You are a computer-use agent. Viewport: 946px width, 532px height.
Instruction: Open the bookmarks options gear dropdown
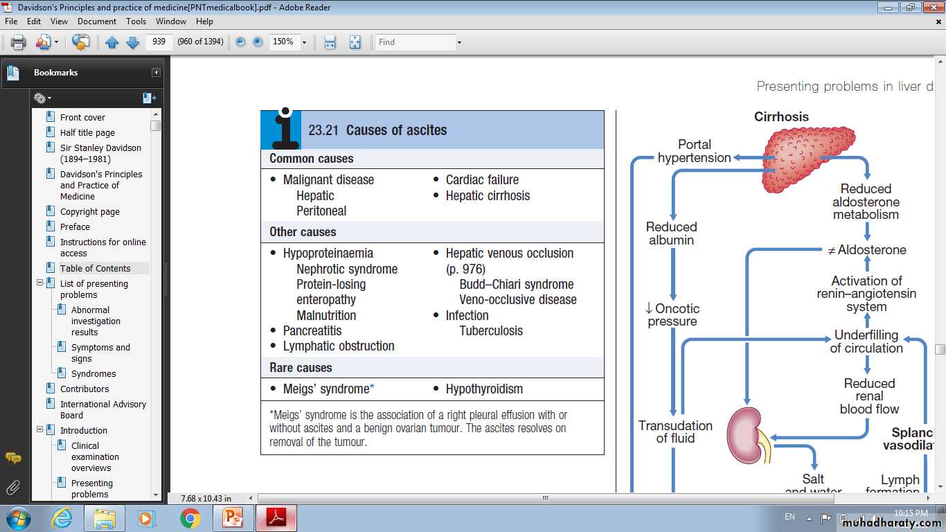[x=42, y=98]
